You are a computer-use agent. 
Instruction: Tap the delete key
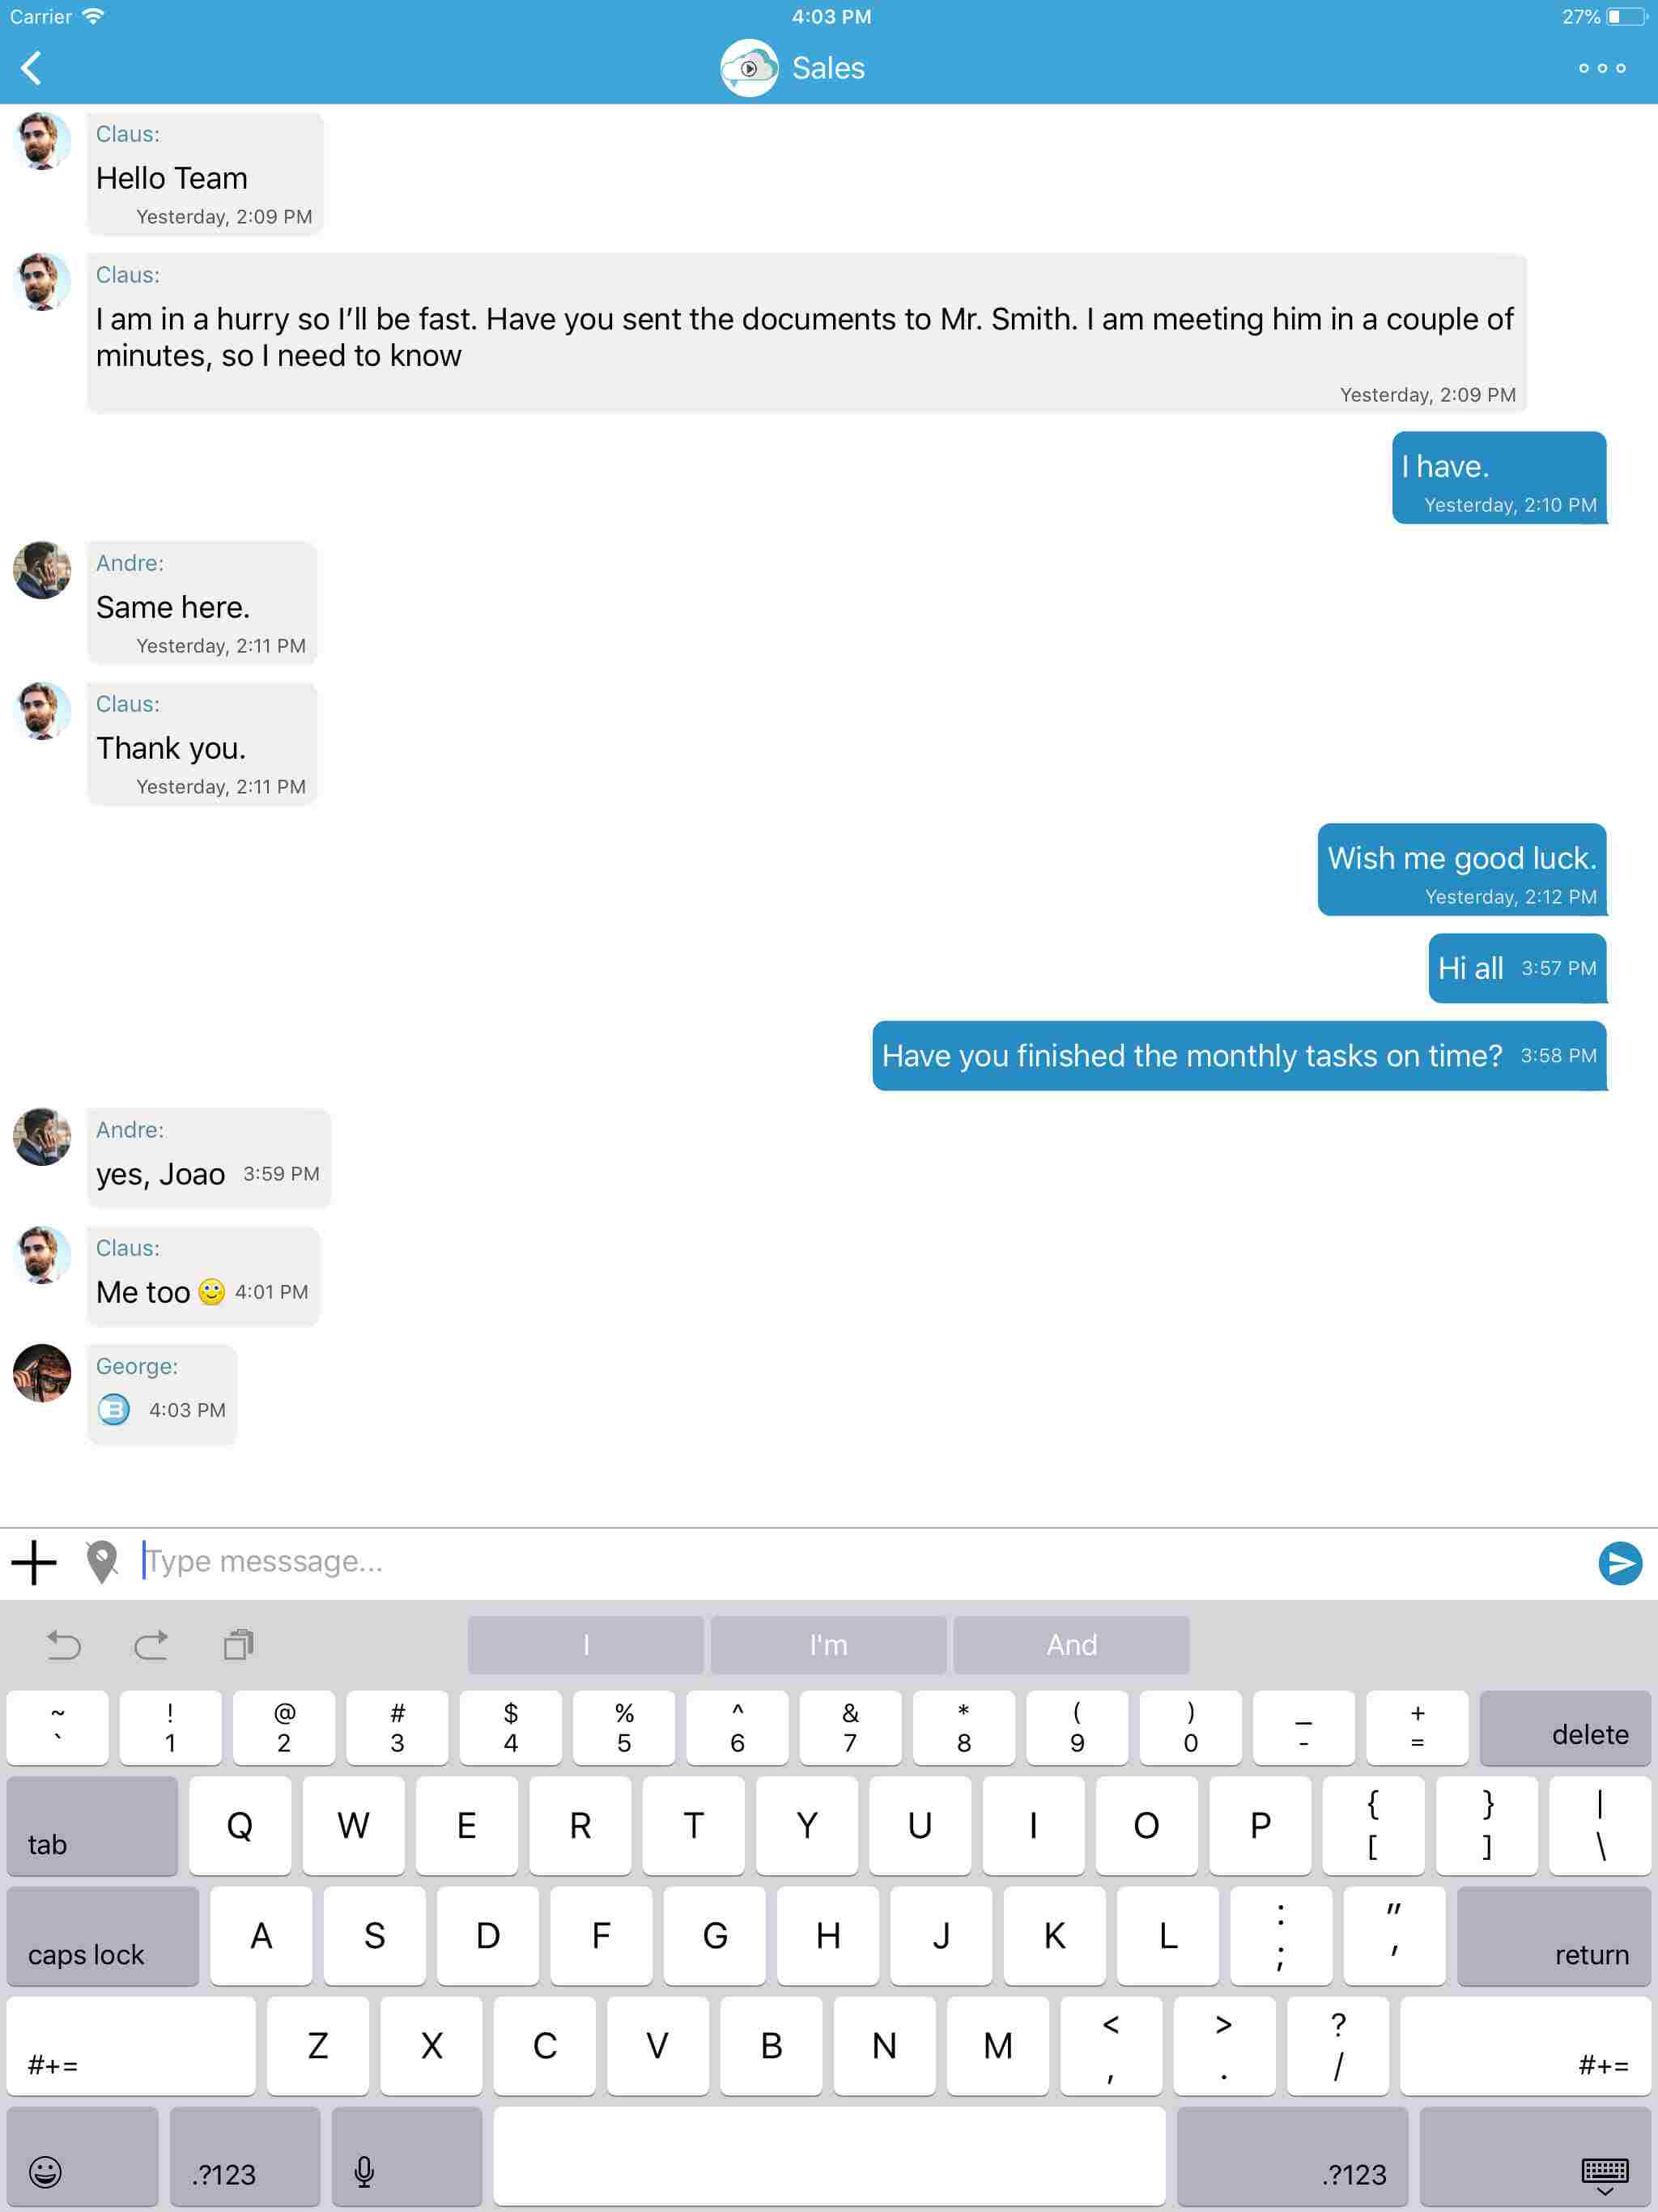coord(1565,1727)
